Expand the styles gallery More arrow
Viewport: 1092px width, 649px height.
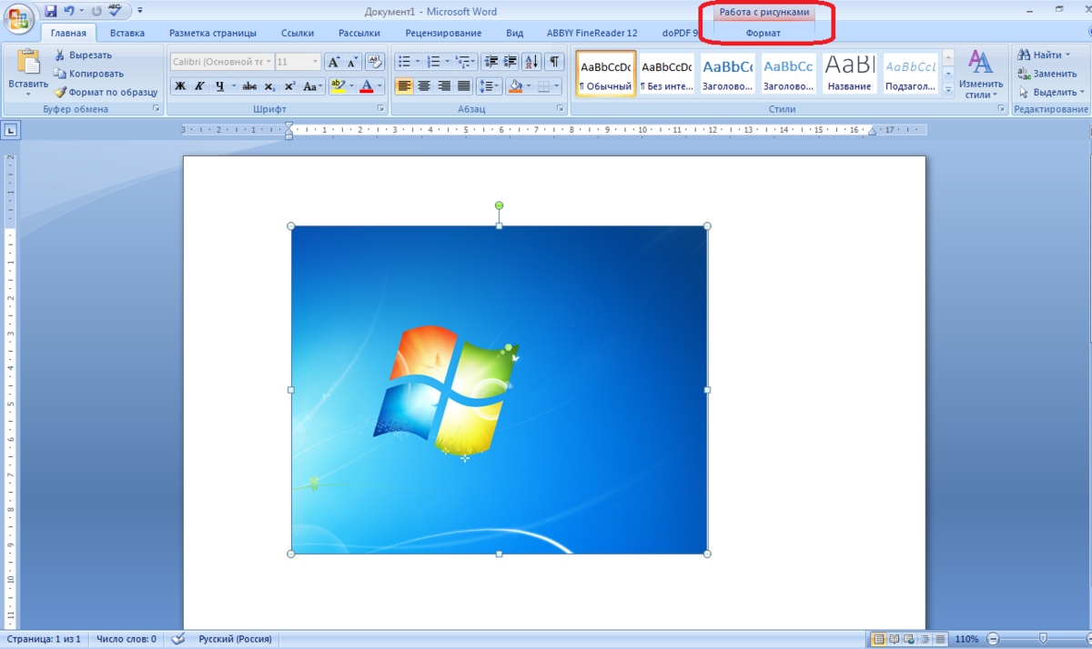click(947, 89)
